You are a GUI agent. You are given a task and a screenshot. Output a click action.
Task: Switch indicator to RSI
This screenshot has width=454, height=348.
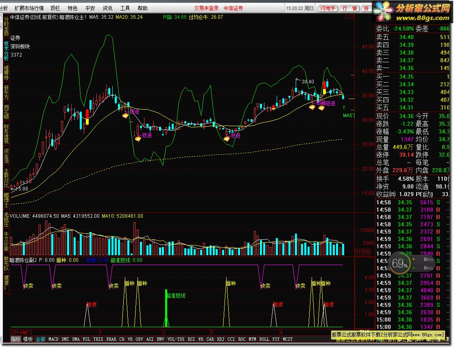click(x=191, y=339)
